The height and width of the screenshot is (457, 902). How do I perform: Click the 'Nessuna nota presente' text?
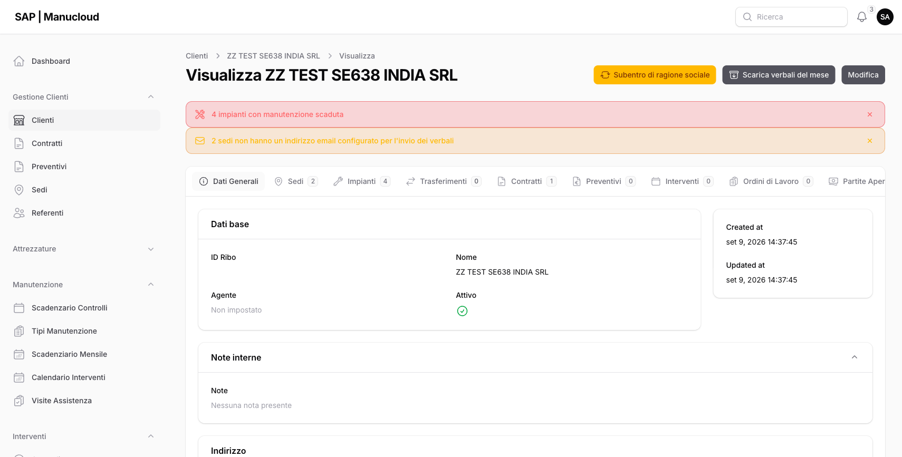[251, 405]
